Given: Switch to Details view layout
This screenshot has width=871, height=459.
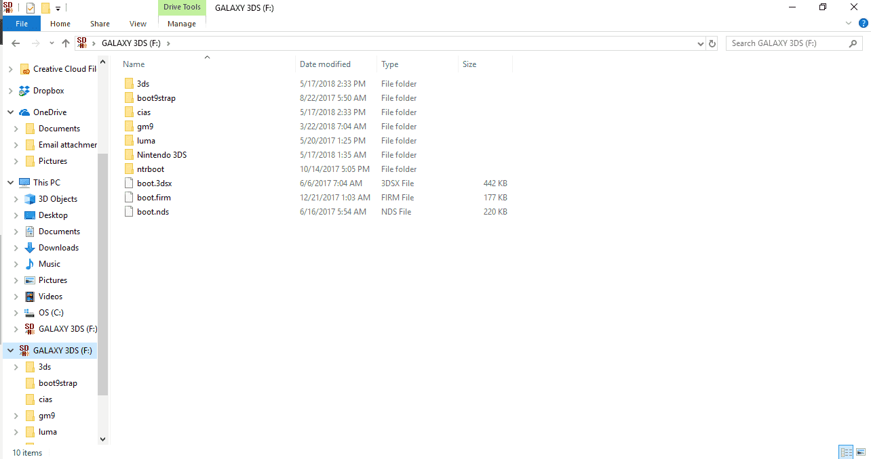Looking at the screenshot, I should tap(846, 452).
